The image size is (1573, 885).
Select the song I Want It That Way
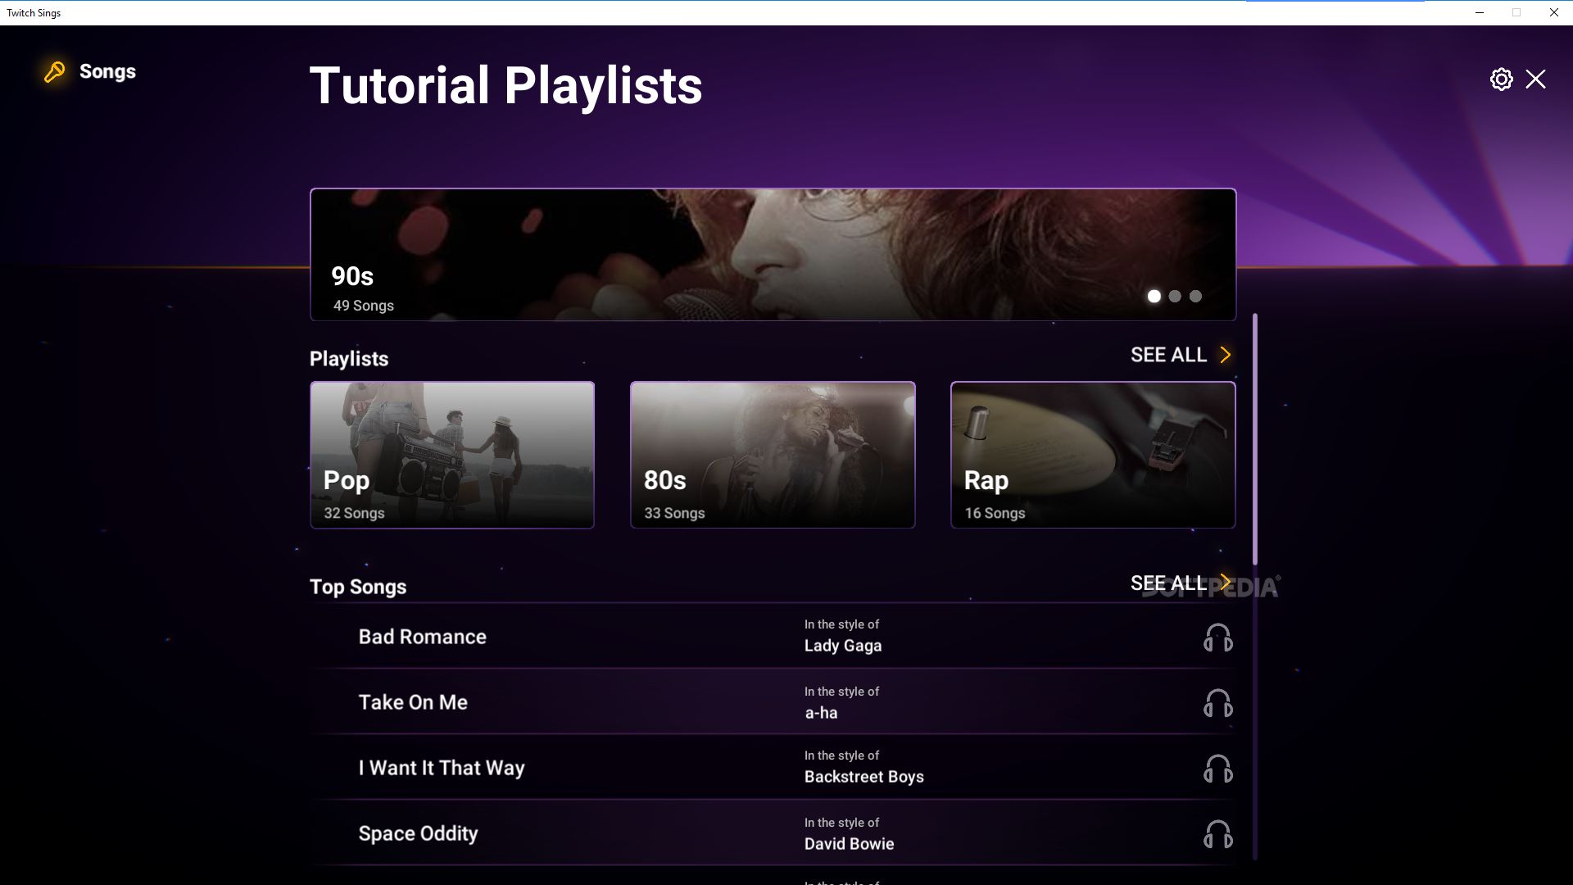coord(442,768)
